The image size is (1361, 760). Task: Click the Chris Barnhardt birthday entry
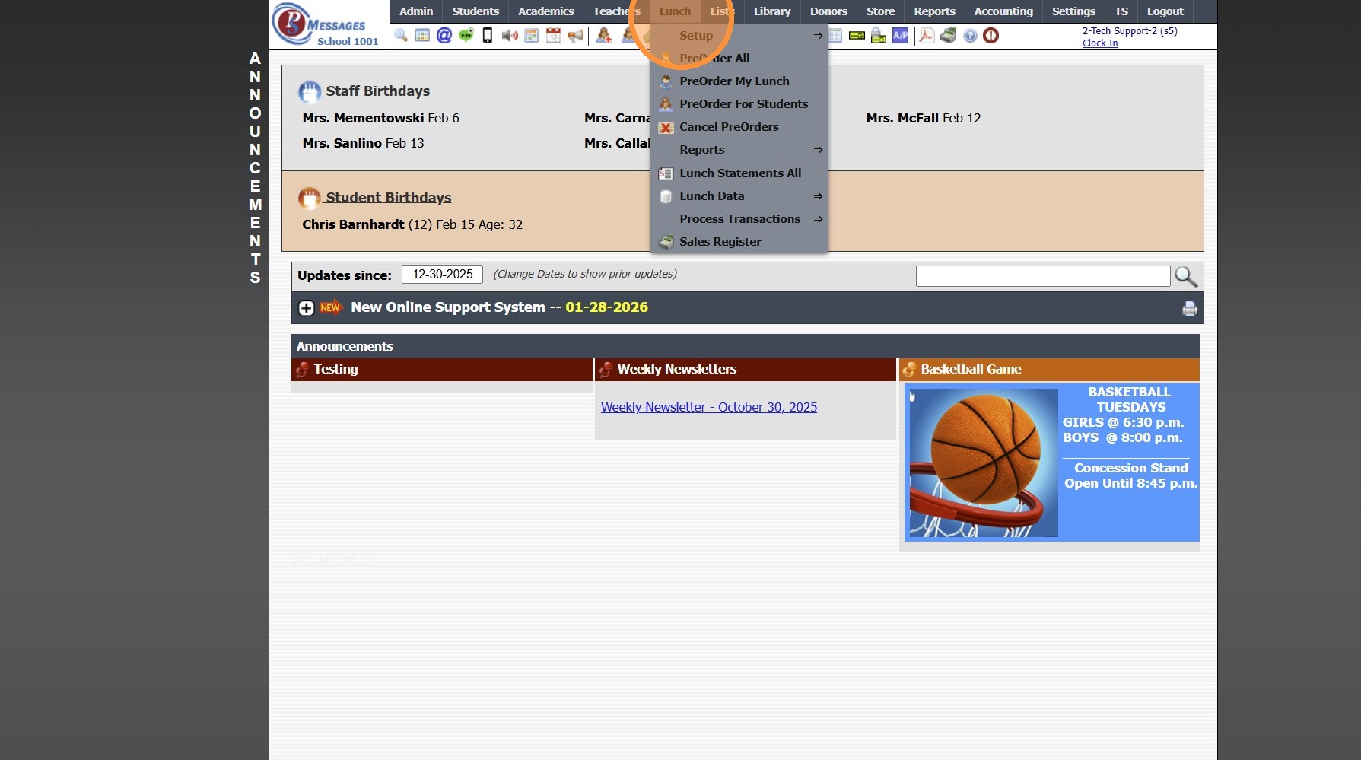pos(412,224)
